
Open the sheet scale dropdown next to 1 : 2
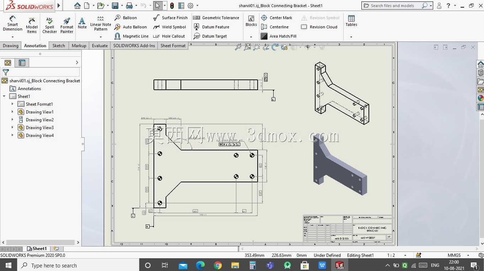click(405, 255)
